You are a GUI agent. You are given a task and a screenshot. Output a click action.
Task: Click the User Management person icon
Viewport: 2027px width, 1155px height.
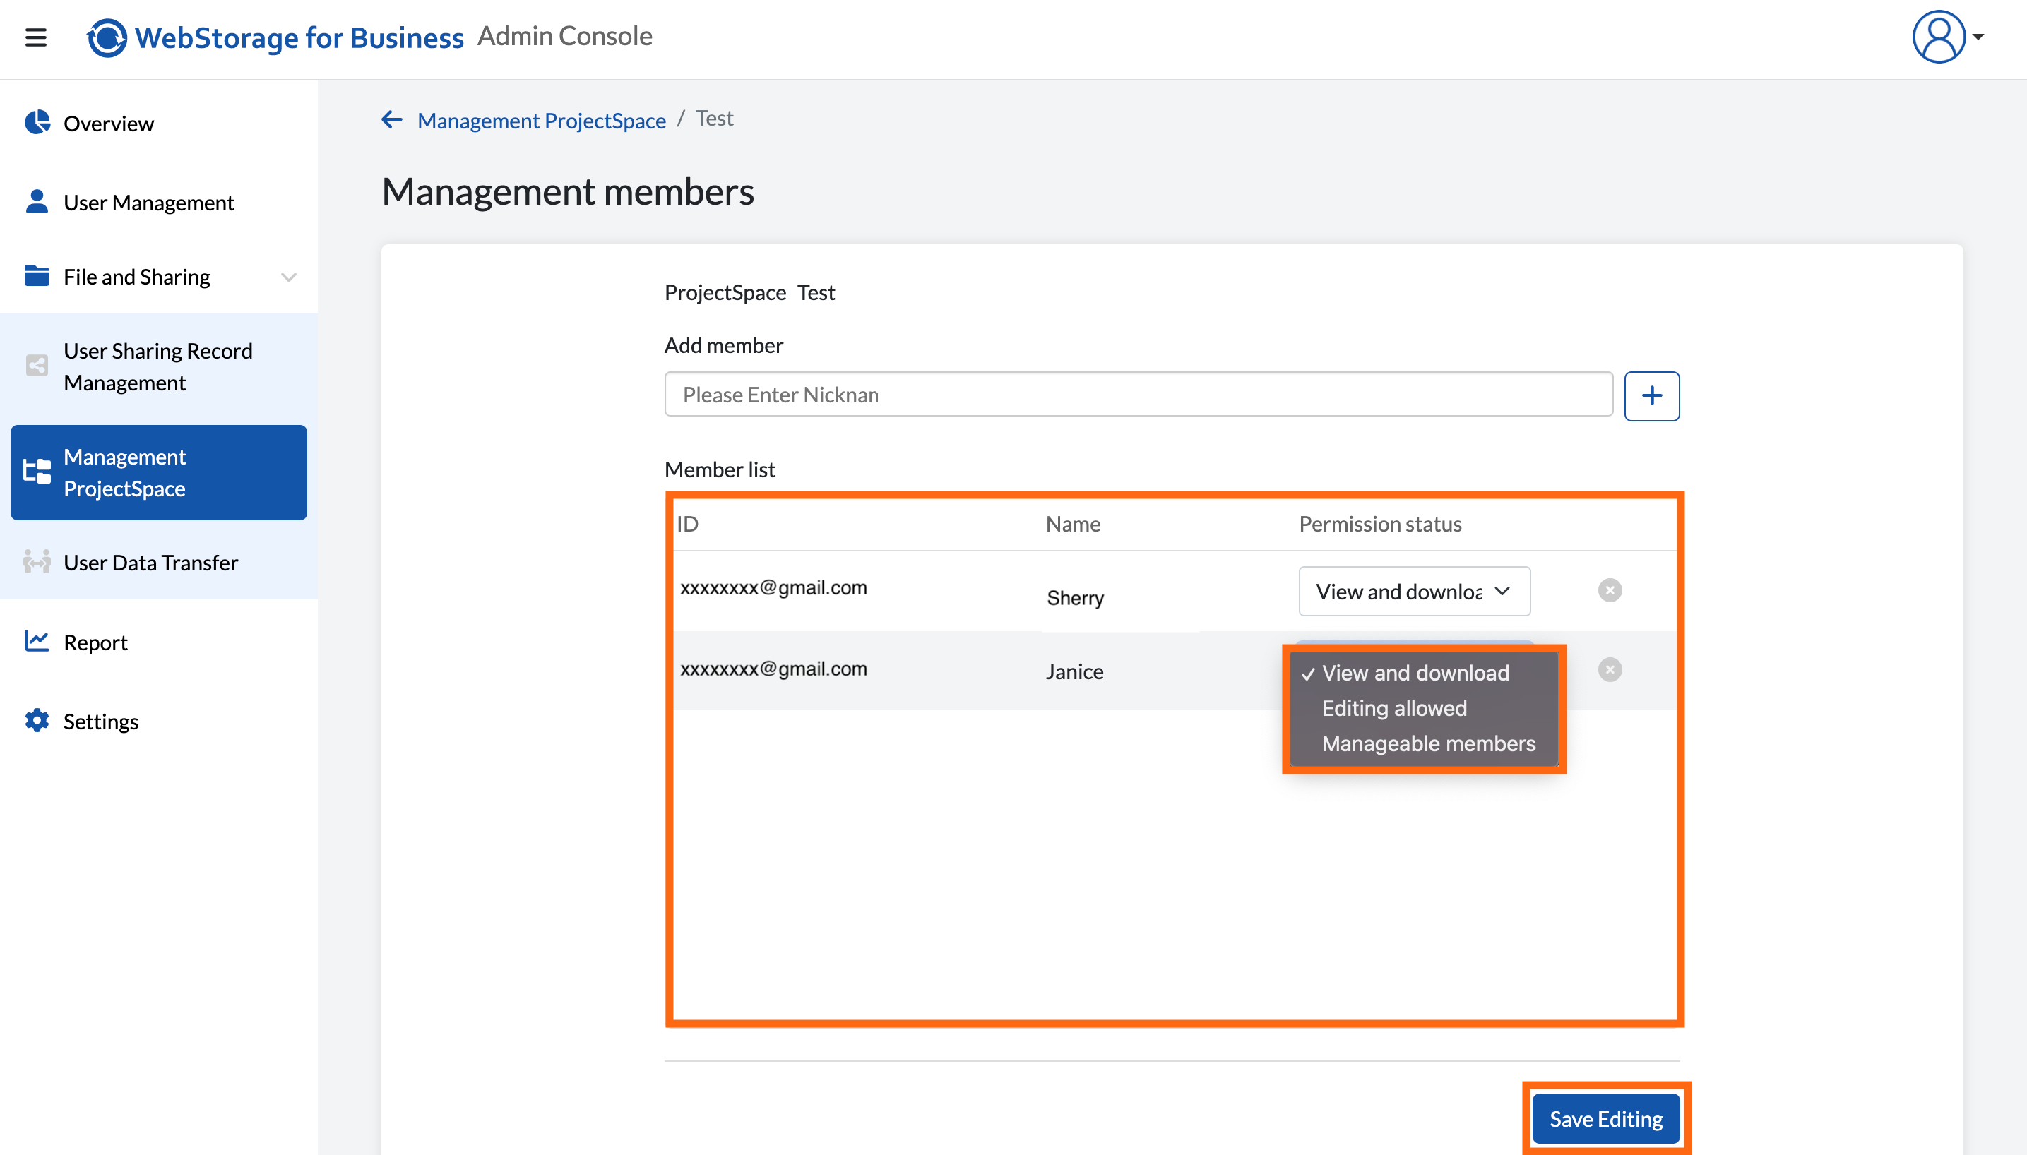37,201
